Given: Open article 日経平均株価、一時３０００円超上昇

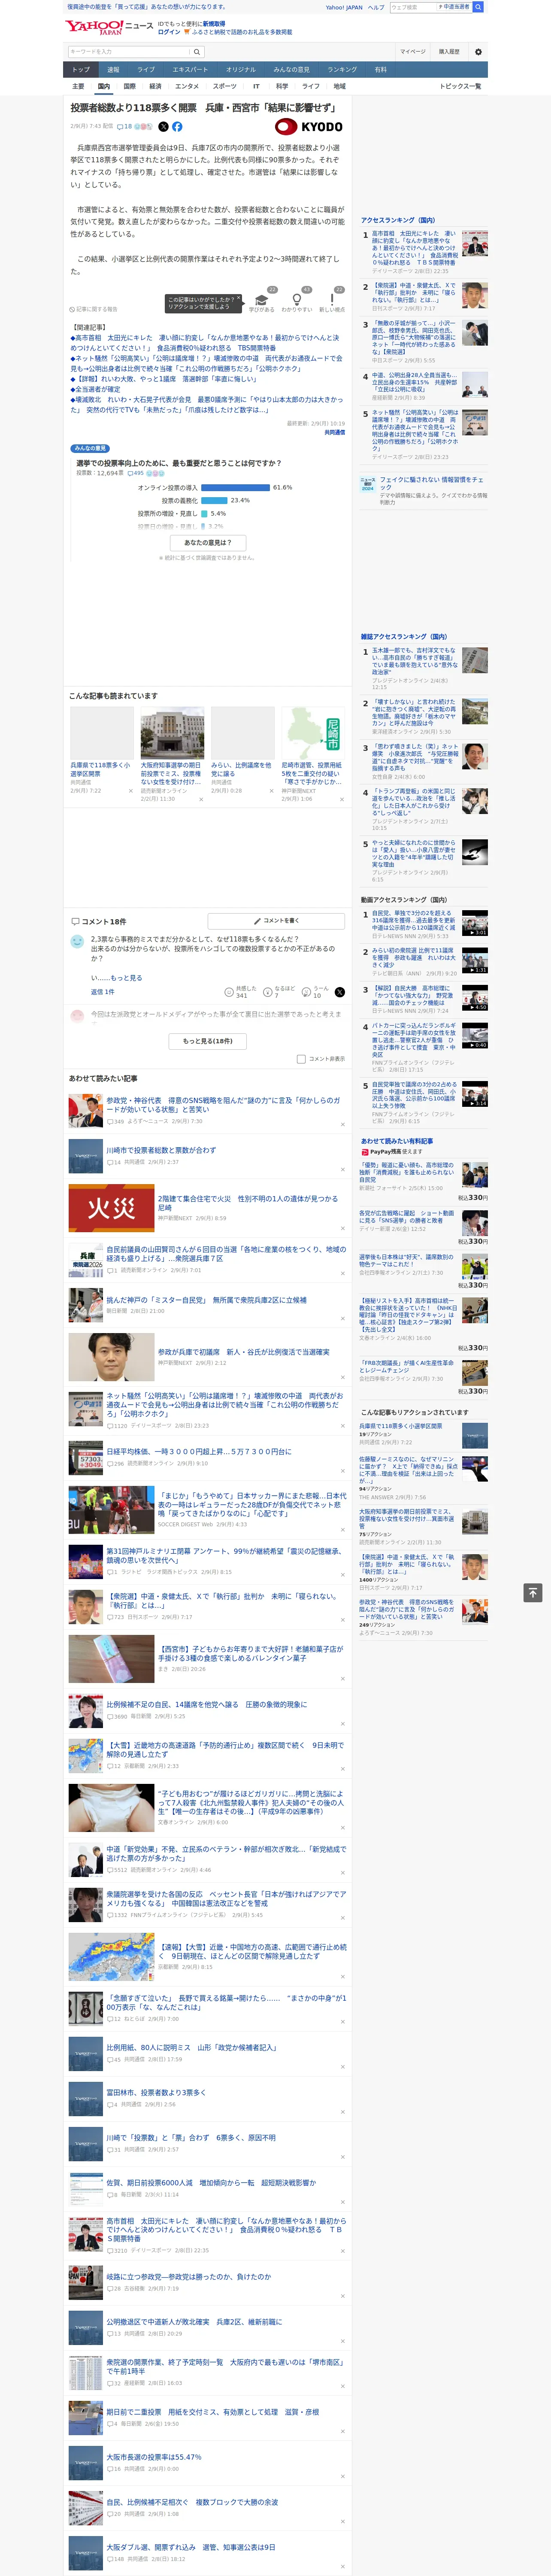Looking at the screenshot, I should tap(199, 1451).
